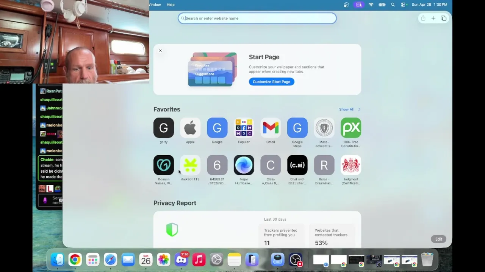Open the Gmail favorite
485x272 pixels.
[x=271, y=128]
